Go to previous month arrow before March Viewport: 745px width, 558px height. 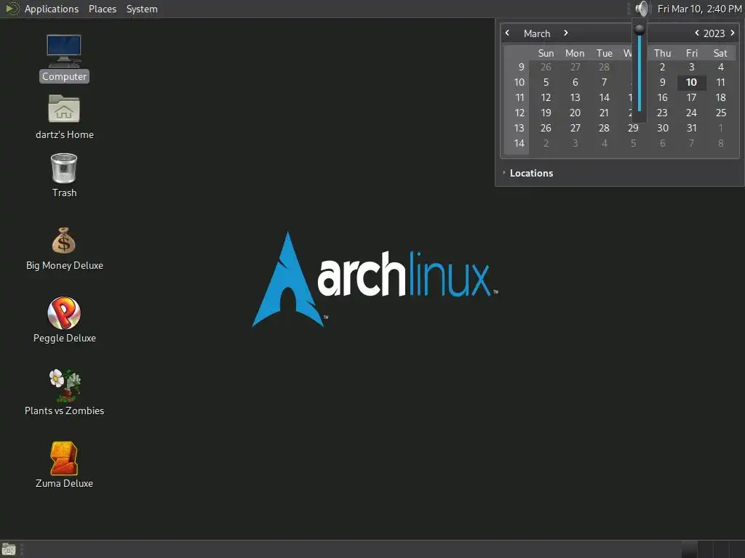coord(507,33)
